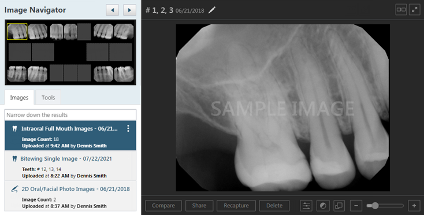Go to next image with right arrow
Viewport: 424px width, 215px height.
point(129,10)
